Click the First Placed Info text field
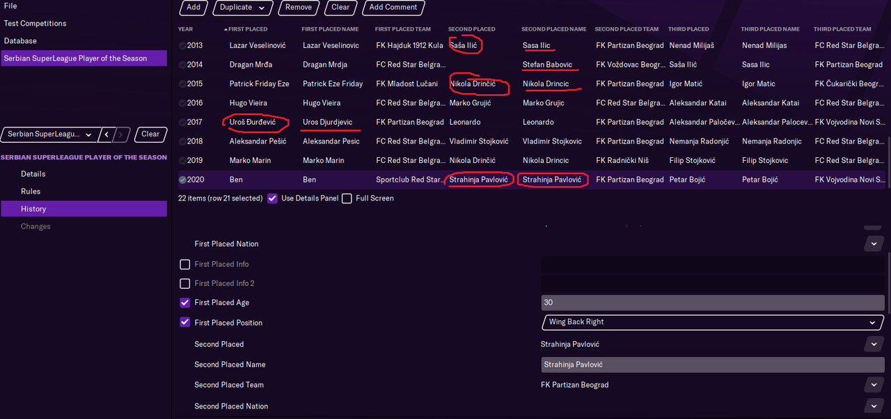 713,264
